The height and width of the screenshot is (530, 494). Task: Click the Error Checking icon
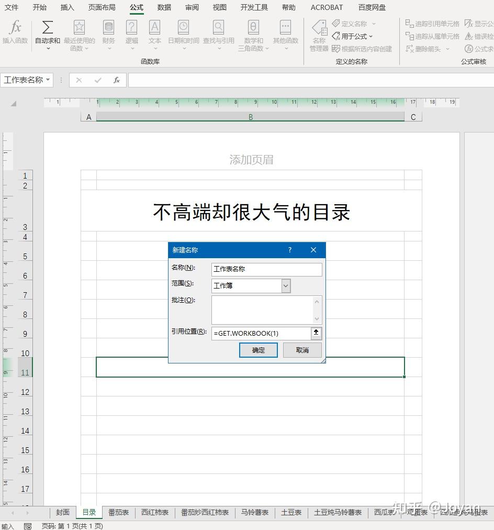(469, 36)
